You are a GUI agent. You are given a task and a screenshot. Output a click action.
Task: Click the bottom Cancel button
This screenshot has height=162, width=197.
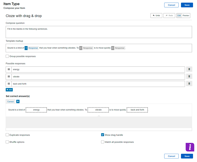pos(171,156)
